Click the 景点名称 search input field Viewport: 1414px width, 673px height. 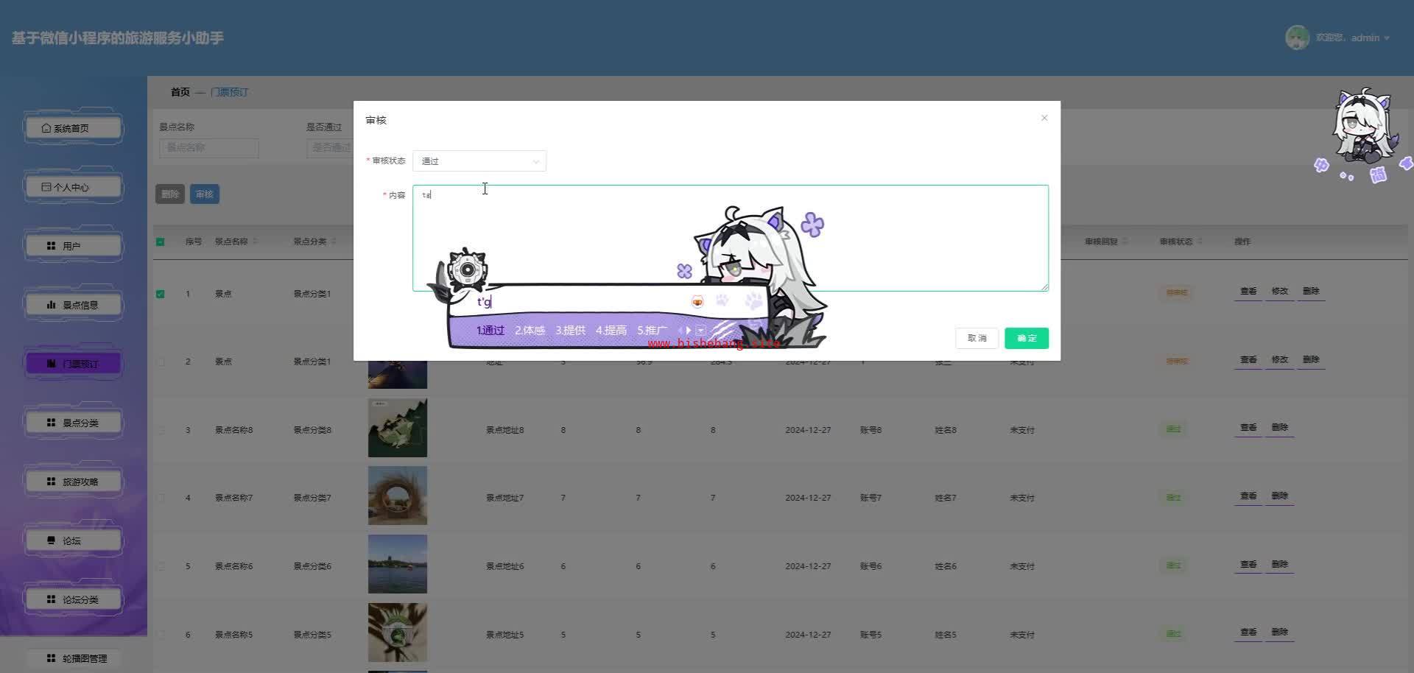coord(209,147)
